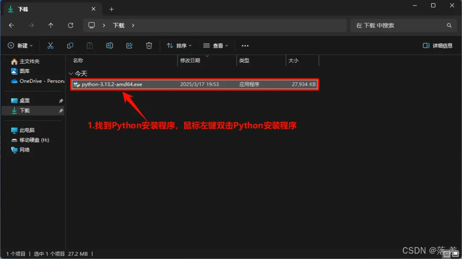This screenshot has width=462, height=259.
Task: Click the Back navigation arrow
Action: coord(12,26)
